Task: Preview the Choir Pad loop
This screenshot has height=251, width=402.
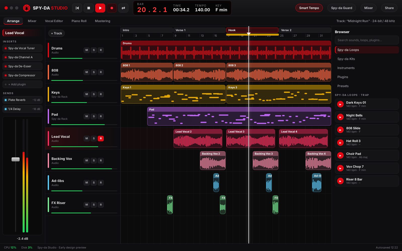Action: pos(340,155)
